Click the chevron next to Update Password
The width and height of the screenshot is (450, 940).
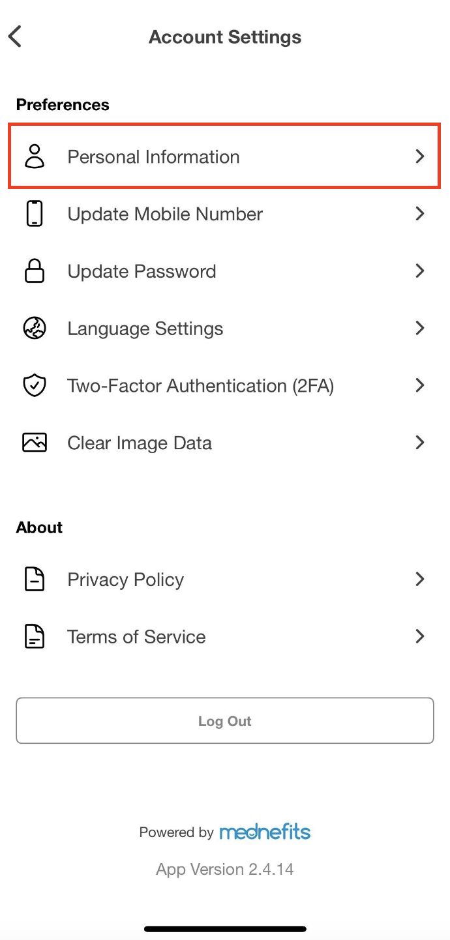pyautogui.click(x=420, y=271)
